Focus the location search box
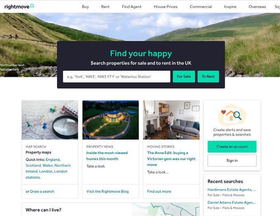280x216 pixels. point(116,77)
